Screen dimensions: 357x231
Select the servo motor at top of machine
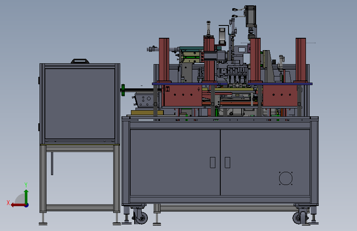click(x=250, y=15)
